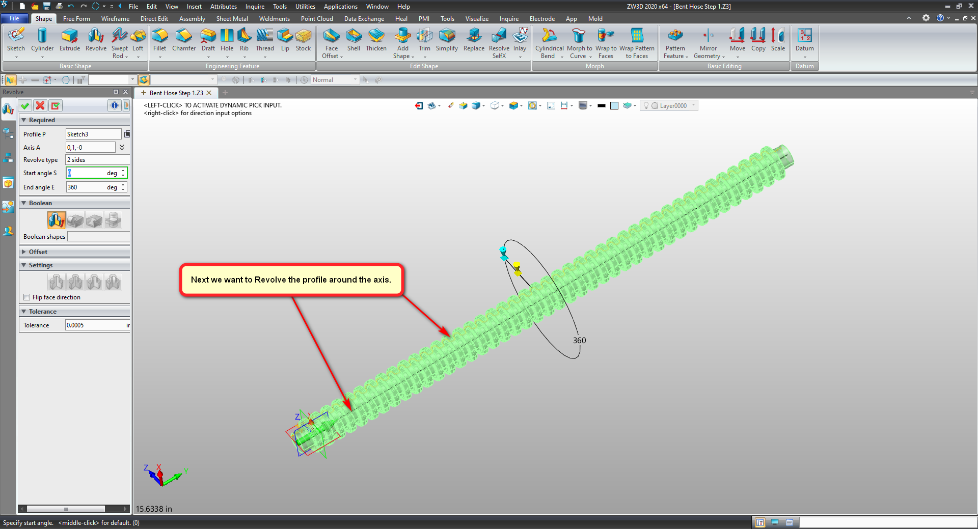The height and width of the screenshot is (529, 978).
Task: Enable Flip face direction checkbox
Action: (x=27, y=297)
